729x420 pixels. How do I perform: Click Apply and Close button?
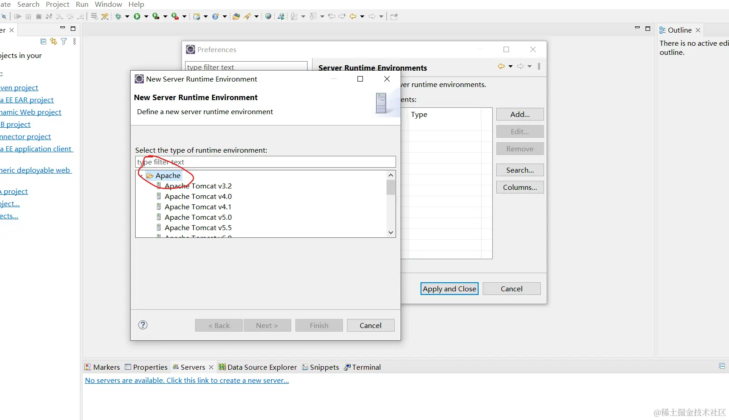click(x=450, y=289)
